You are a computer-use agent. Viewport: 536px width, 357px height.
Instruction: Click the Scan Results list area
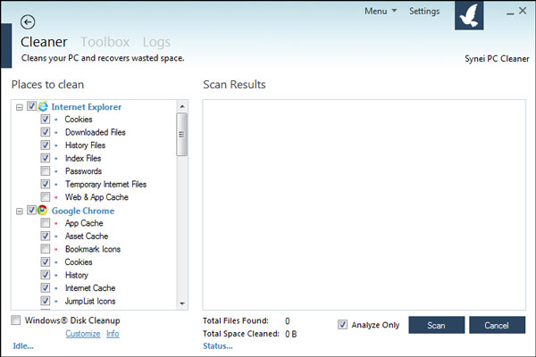364,205
